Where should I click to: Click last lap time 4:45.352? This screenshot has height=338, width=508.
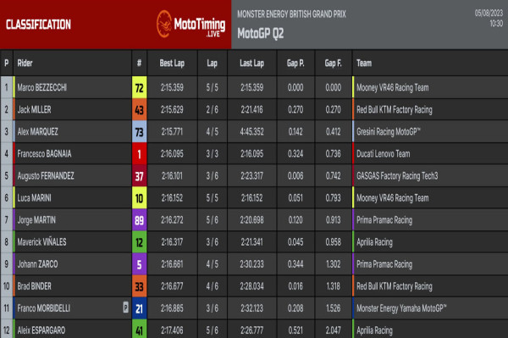click(x=251, y=131)
